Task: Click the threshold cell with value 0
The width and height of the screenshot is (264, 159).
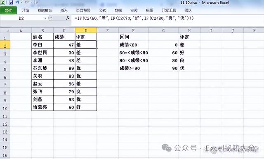Action: [x=163, y=45]
